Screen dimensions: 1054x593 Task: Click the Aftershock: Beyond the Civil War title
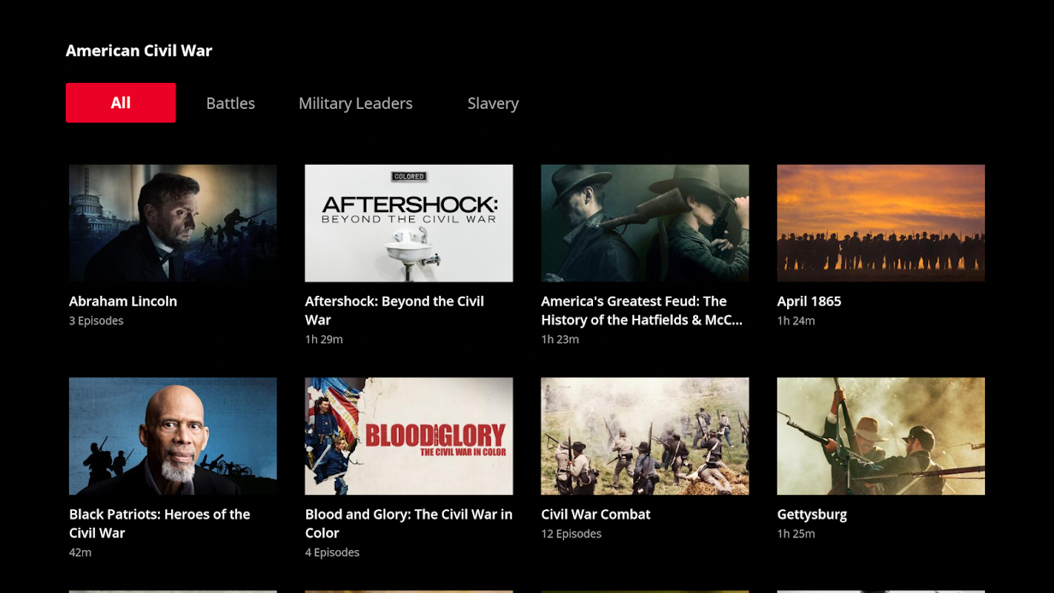[x=394, y=311]
